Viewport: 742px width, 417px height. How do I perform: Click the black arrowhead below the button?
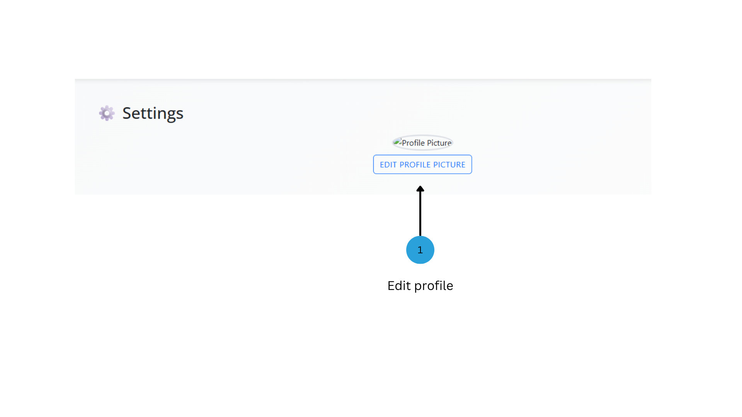[420, 189]
